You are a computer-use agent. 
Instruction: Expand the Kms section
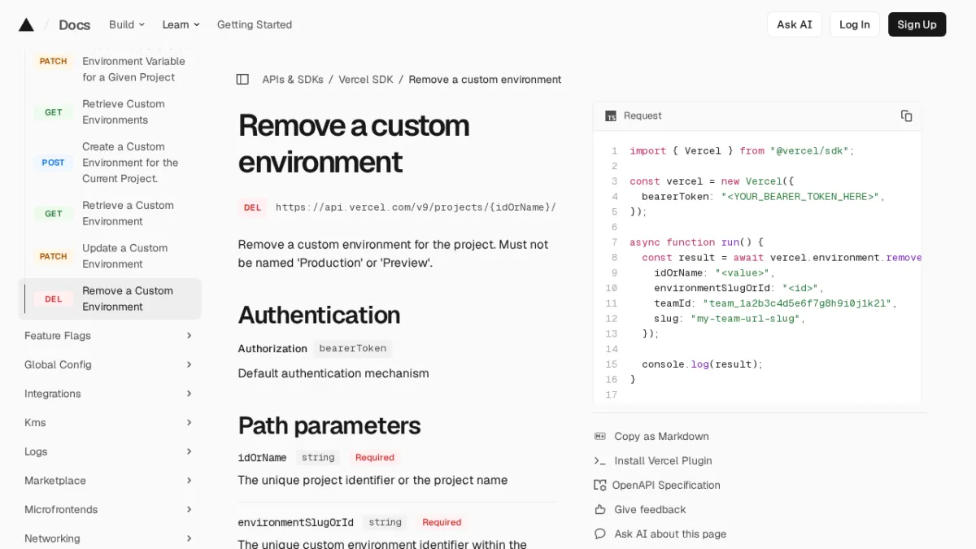110,423
